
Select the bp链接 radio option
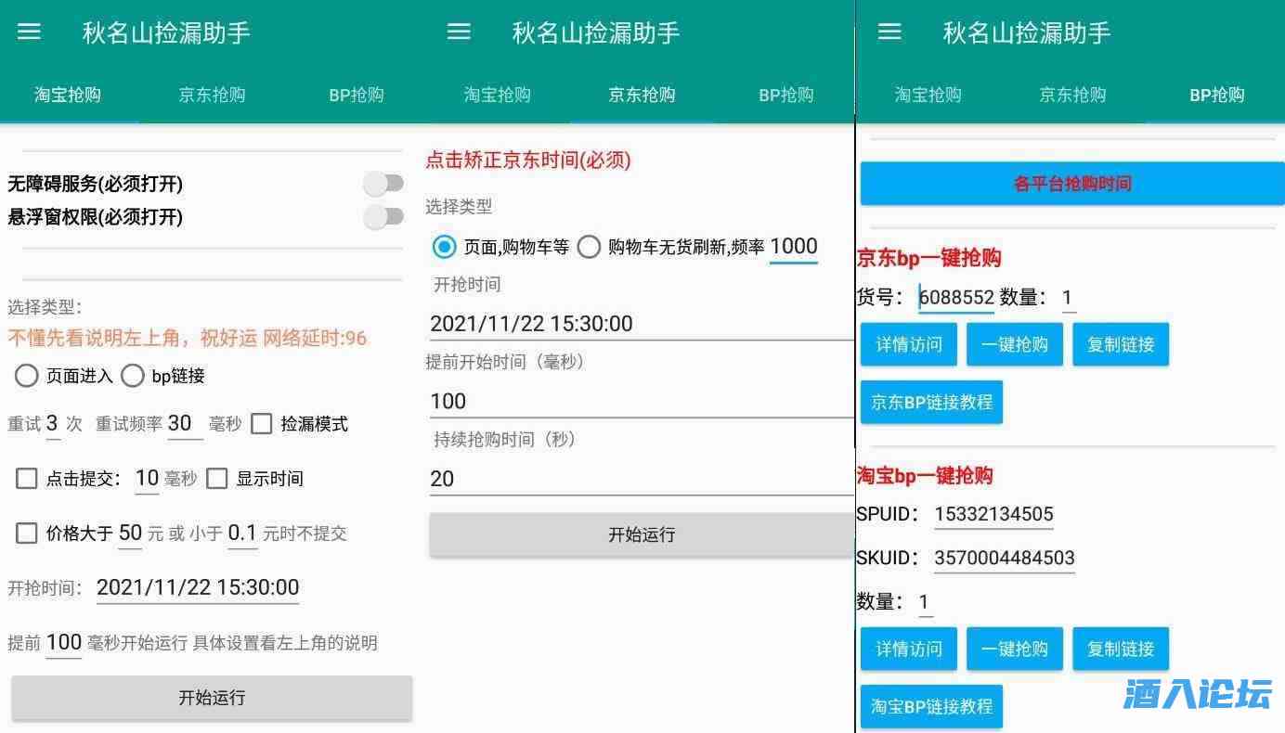(133, 376)
